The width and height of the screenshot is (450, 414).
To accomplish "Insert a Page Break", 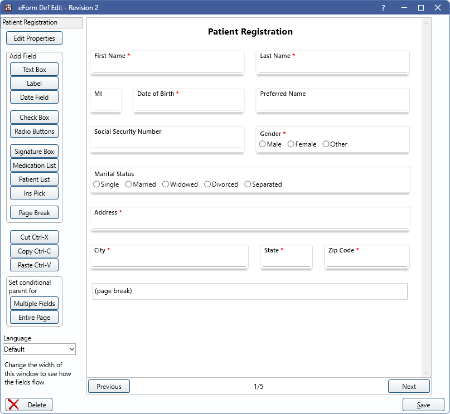I will (34, 213).
